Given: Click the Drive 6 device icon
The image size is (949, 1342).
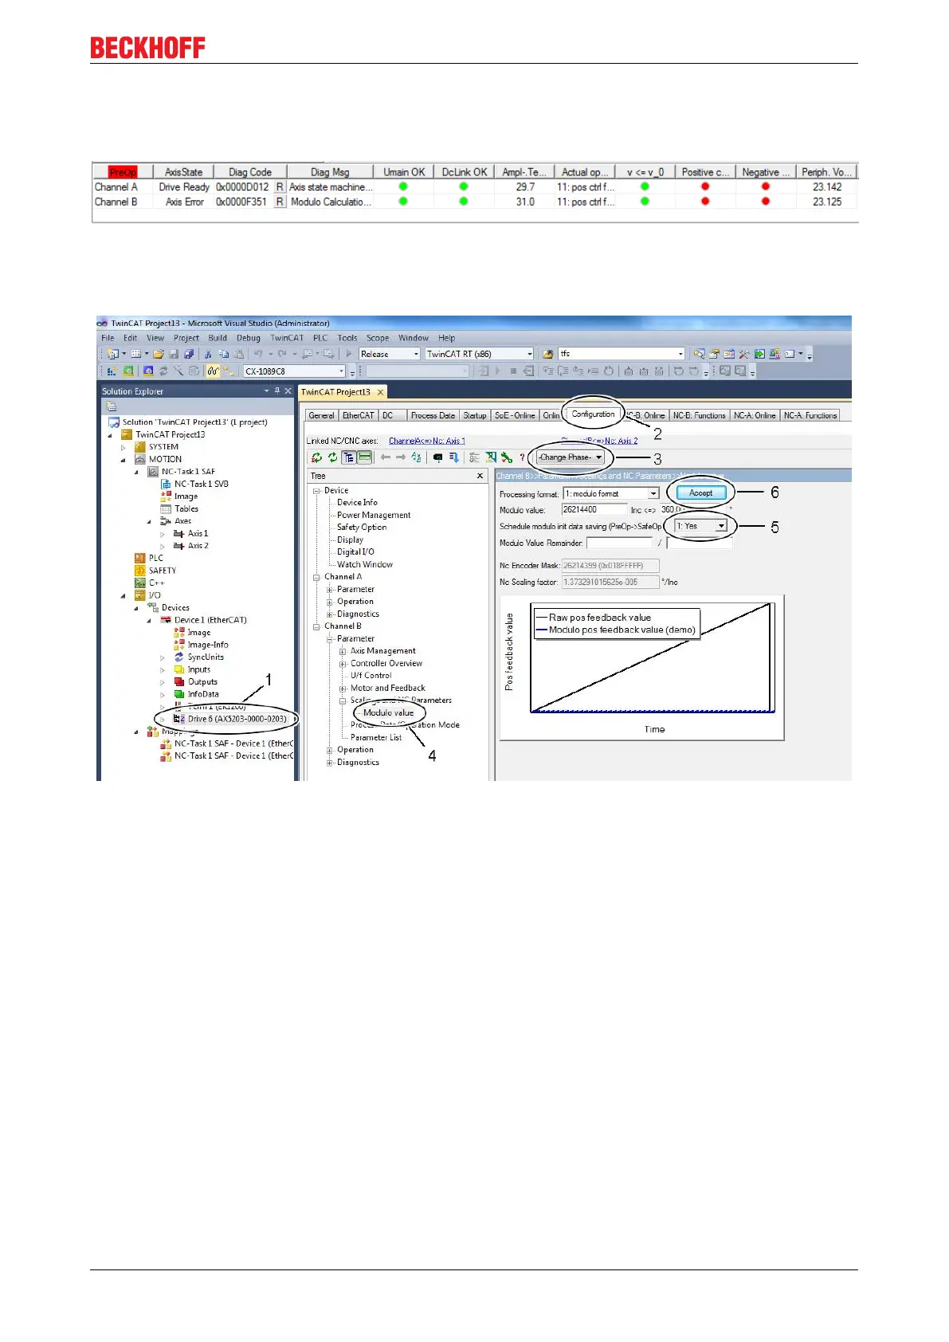Looking at the screenshot, I should tap(179, 719).
